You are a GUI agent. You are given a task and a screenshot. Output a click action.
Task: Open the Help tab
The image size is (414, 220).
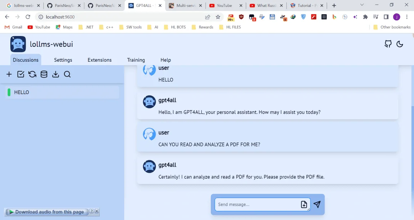coord(166,60)
